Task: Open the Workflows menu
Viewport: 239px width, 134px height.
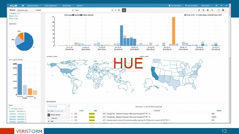Action: coord(67,6)
